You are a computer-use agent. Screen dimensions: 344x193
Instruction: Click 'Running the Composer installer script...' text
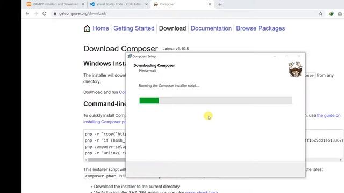point(169,86)
